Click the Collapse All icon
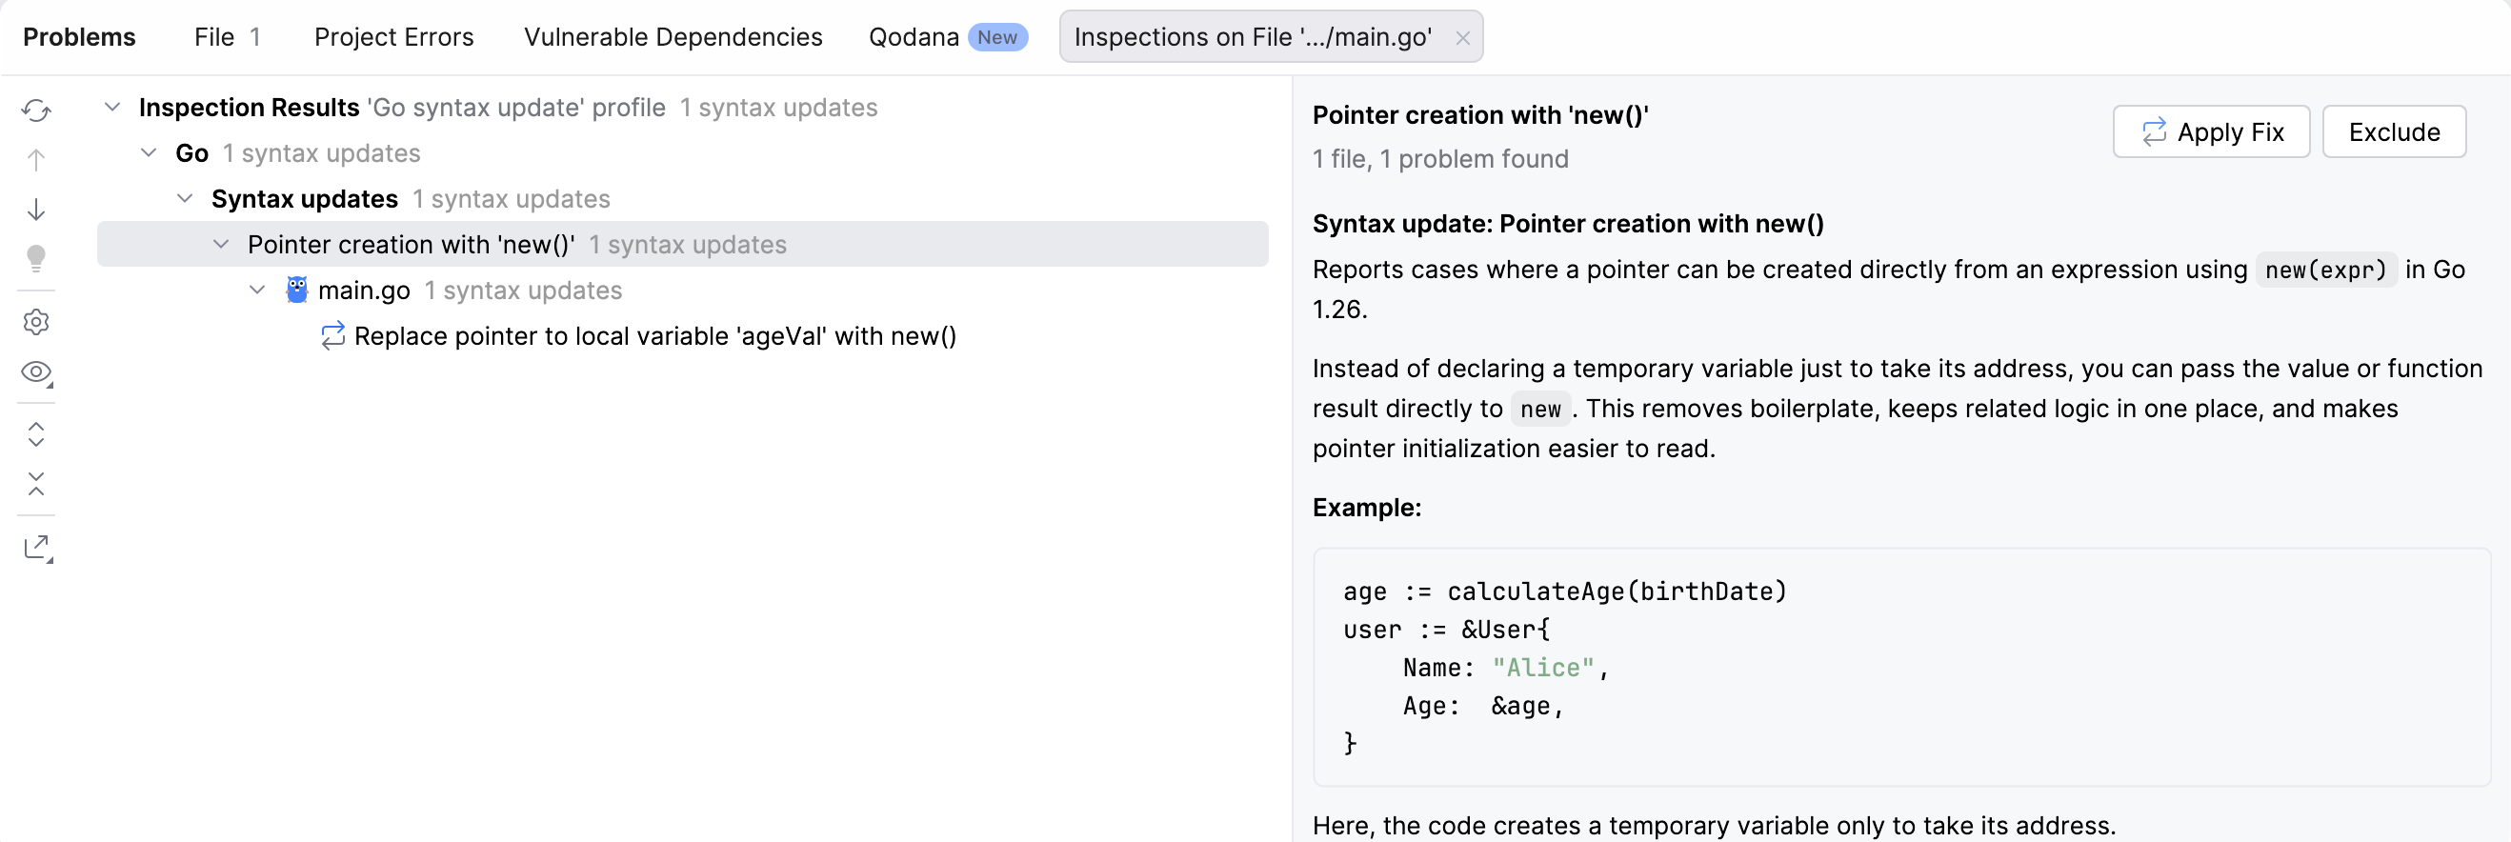2511x842 pixels. point(36,483)
